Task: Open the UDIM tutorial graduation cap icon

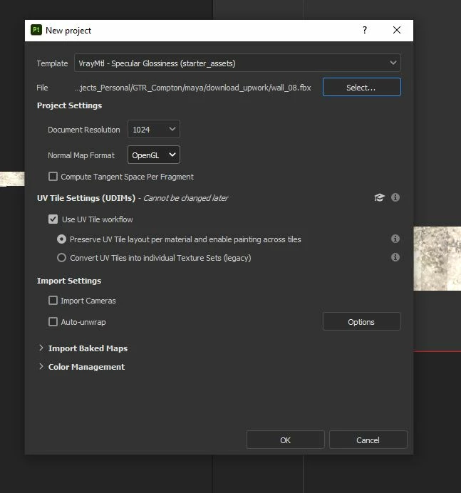Action: (380, 197)
